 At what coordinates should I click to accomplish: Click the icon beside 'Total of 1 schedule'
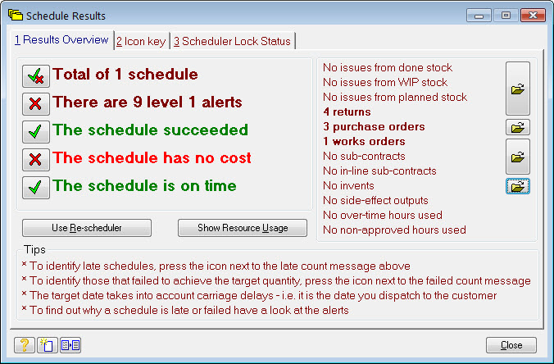(35, 76)
